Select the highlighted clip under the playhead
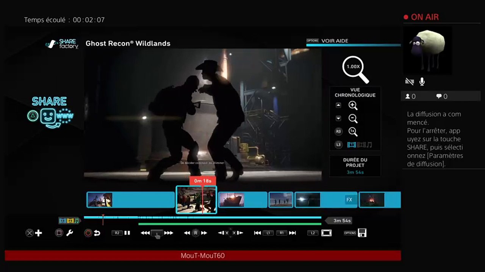 tap(196, 200)
